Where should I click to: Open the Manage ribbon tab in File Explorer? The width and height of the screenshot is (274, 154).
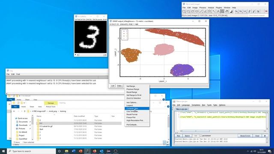tap(51, 103)
